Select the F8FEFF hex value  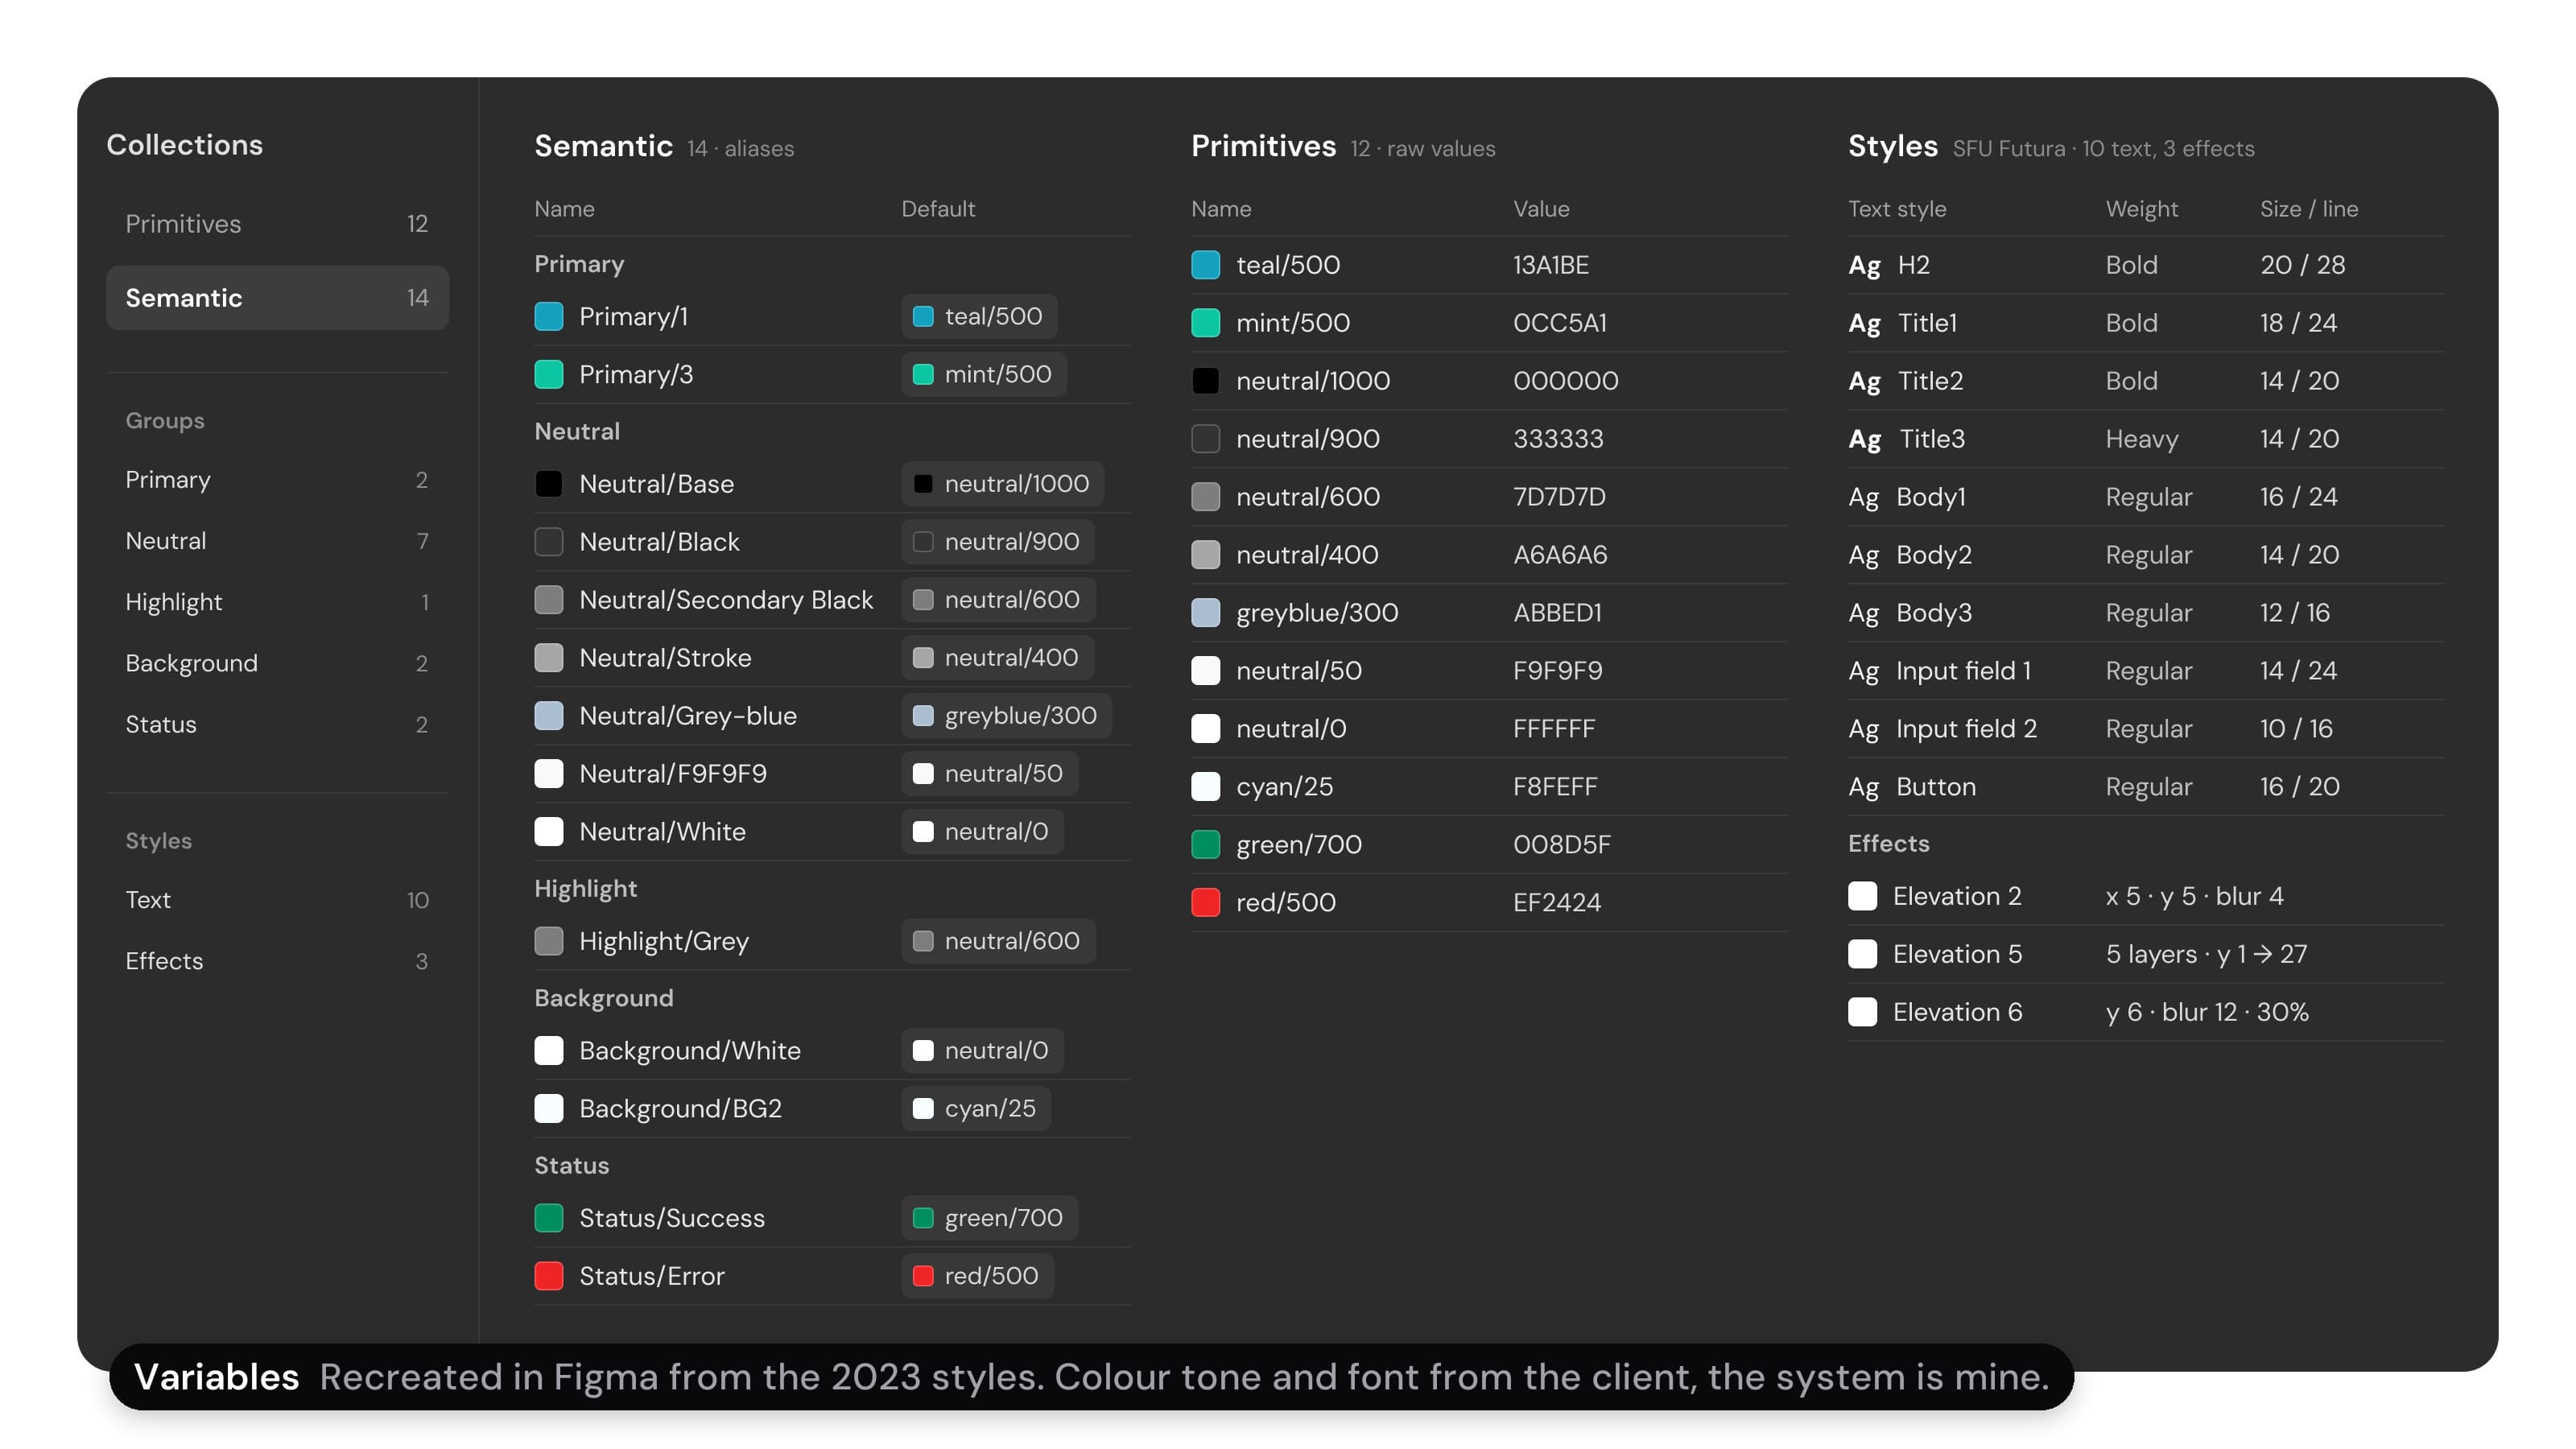tap(1555, 787)
